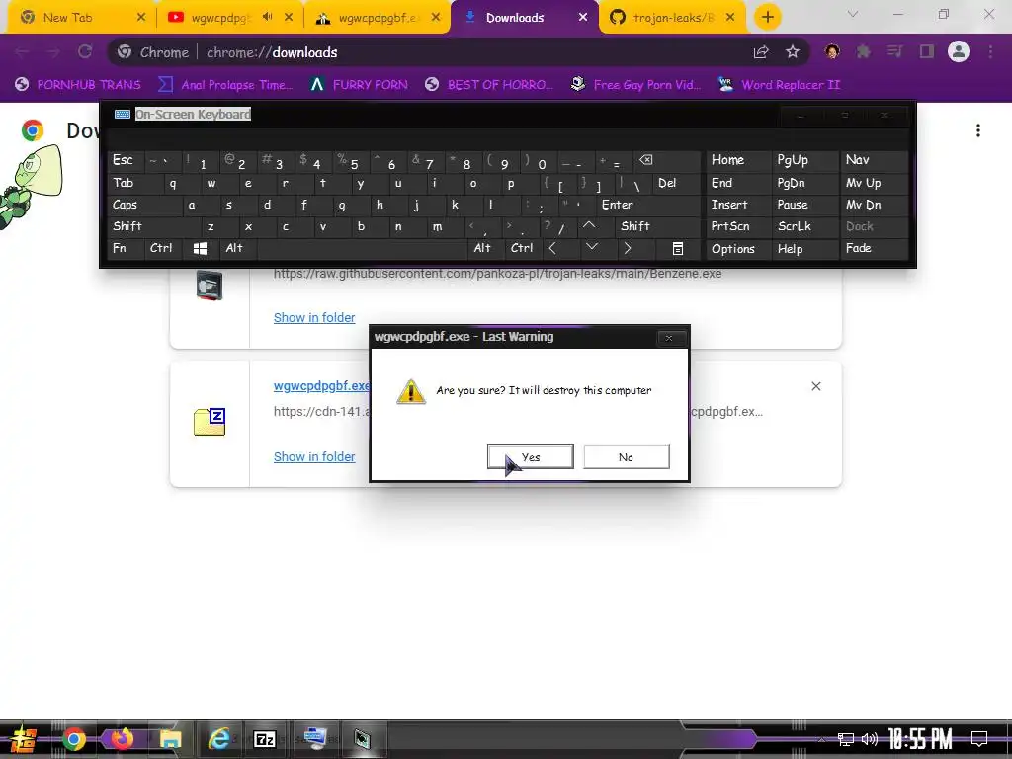
Task: Open the Start menu on taskbar
Action: click(22, 739)
